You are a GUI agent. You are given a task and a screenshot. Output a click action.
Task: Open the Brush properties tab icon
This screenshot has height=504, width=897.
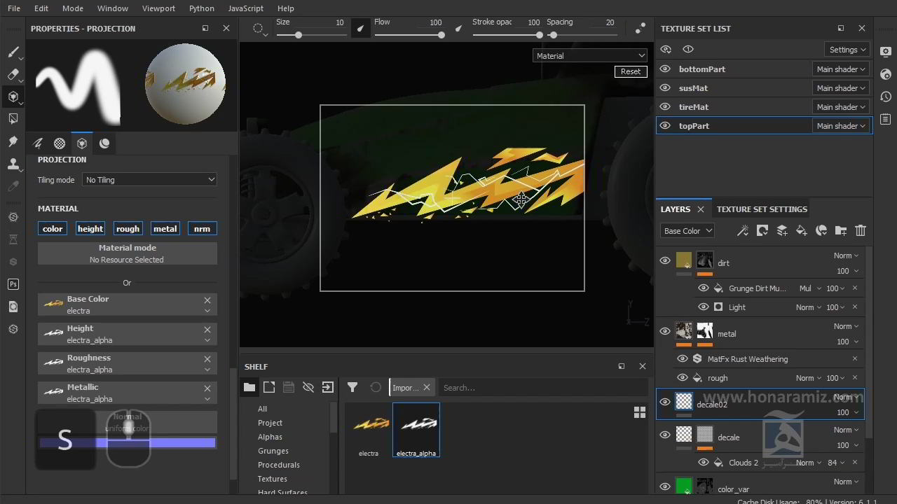(38, 143)
